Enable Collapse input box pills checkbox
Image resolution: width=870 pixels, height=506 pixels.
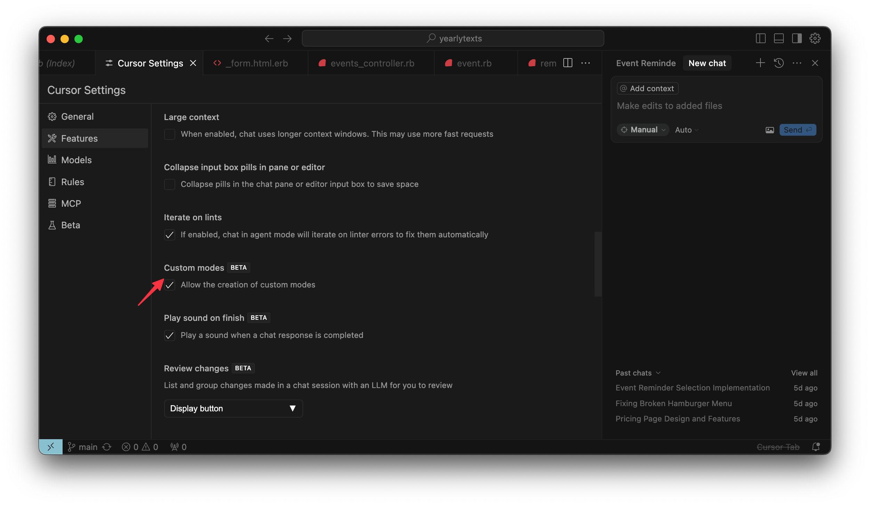point(170,184)
